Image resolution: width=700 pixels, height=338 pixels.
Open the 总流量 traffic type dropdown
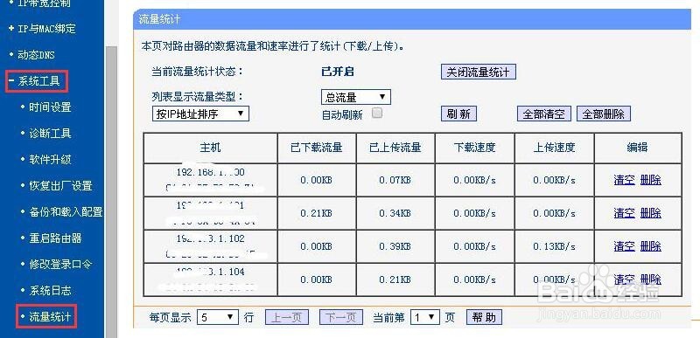pyautogui.click(x=356, y=97)
